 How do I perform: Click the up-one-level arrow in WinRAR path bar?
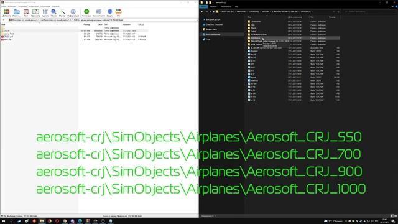[4, 20]
